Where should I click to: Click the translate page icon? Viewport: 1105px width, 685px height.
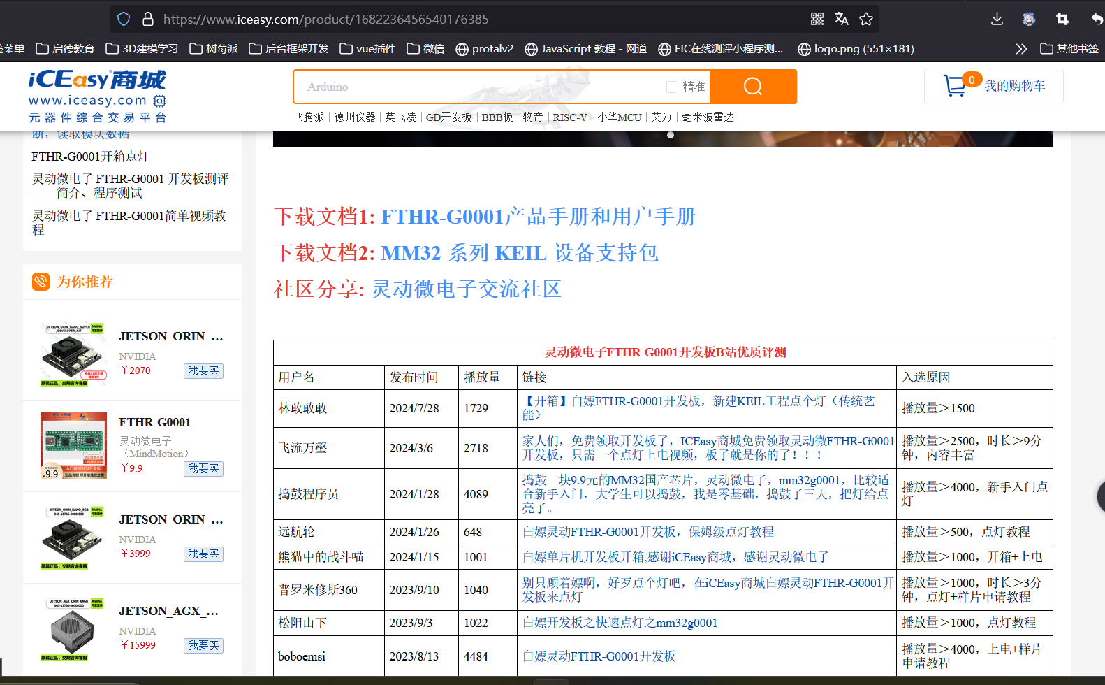coord(842,19)
